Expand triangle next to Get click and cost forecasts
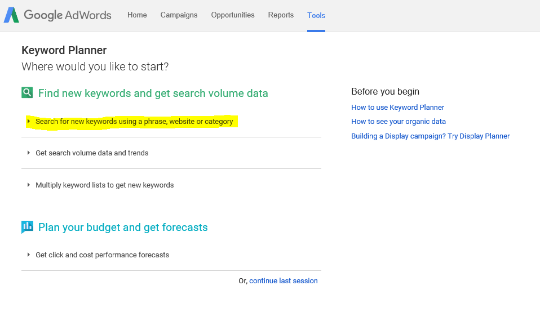 (x=29, y=255)
